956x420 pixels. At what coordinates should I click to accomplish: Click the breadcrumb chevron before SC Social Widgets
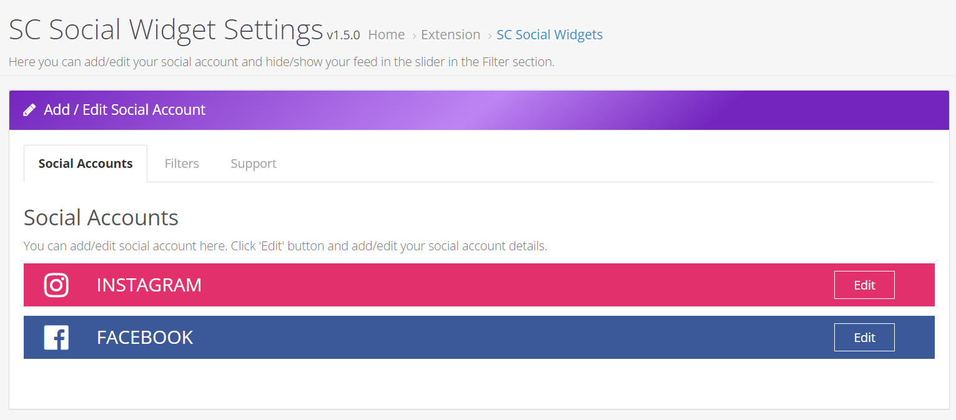[x=490, y=36]
